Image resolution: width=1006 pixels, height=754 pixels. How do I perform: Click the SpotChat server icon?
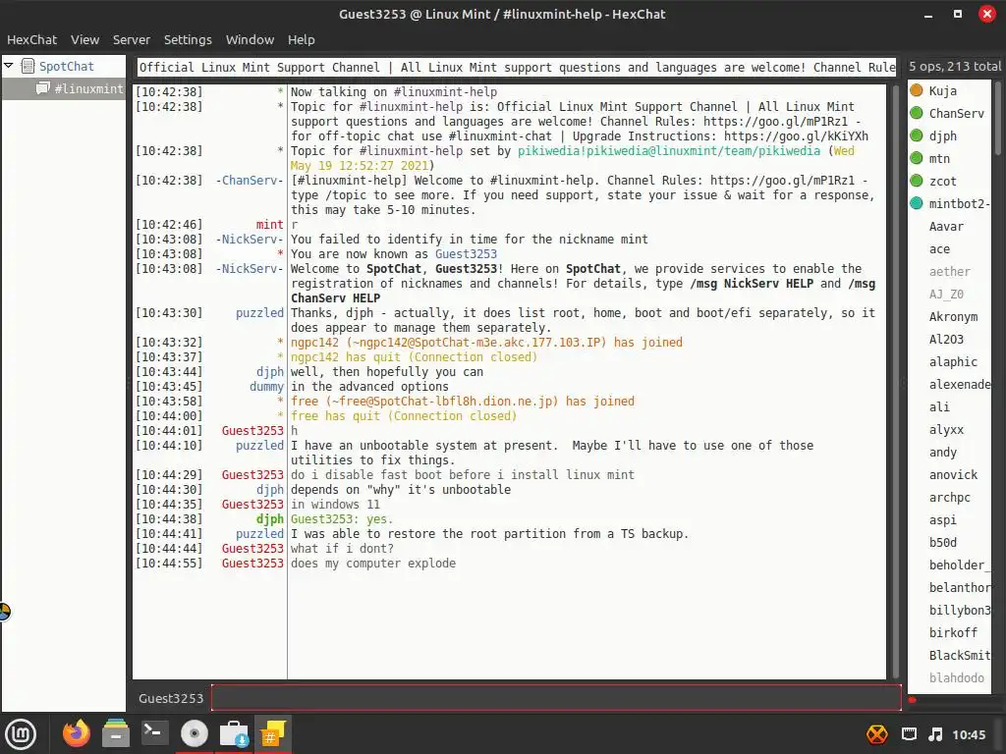click(28, 66)
